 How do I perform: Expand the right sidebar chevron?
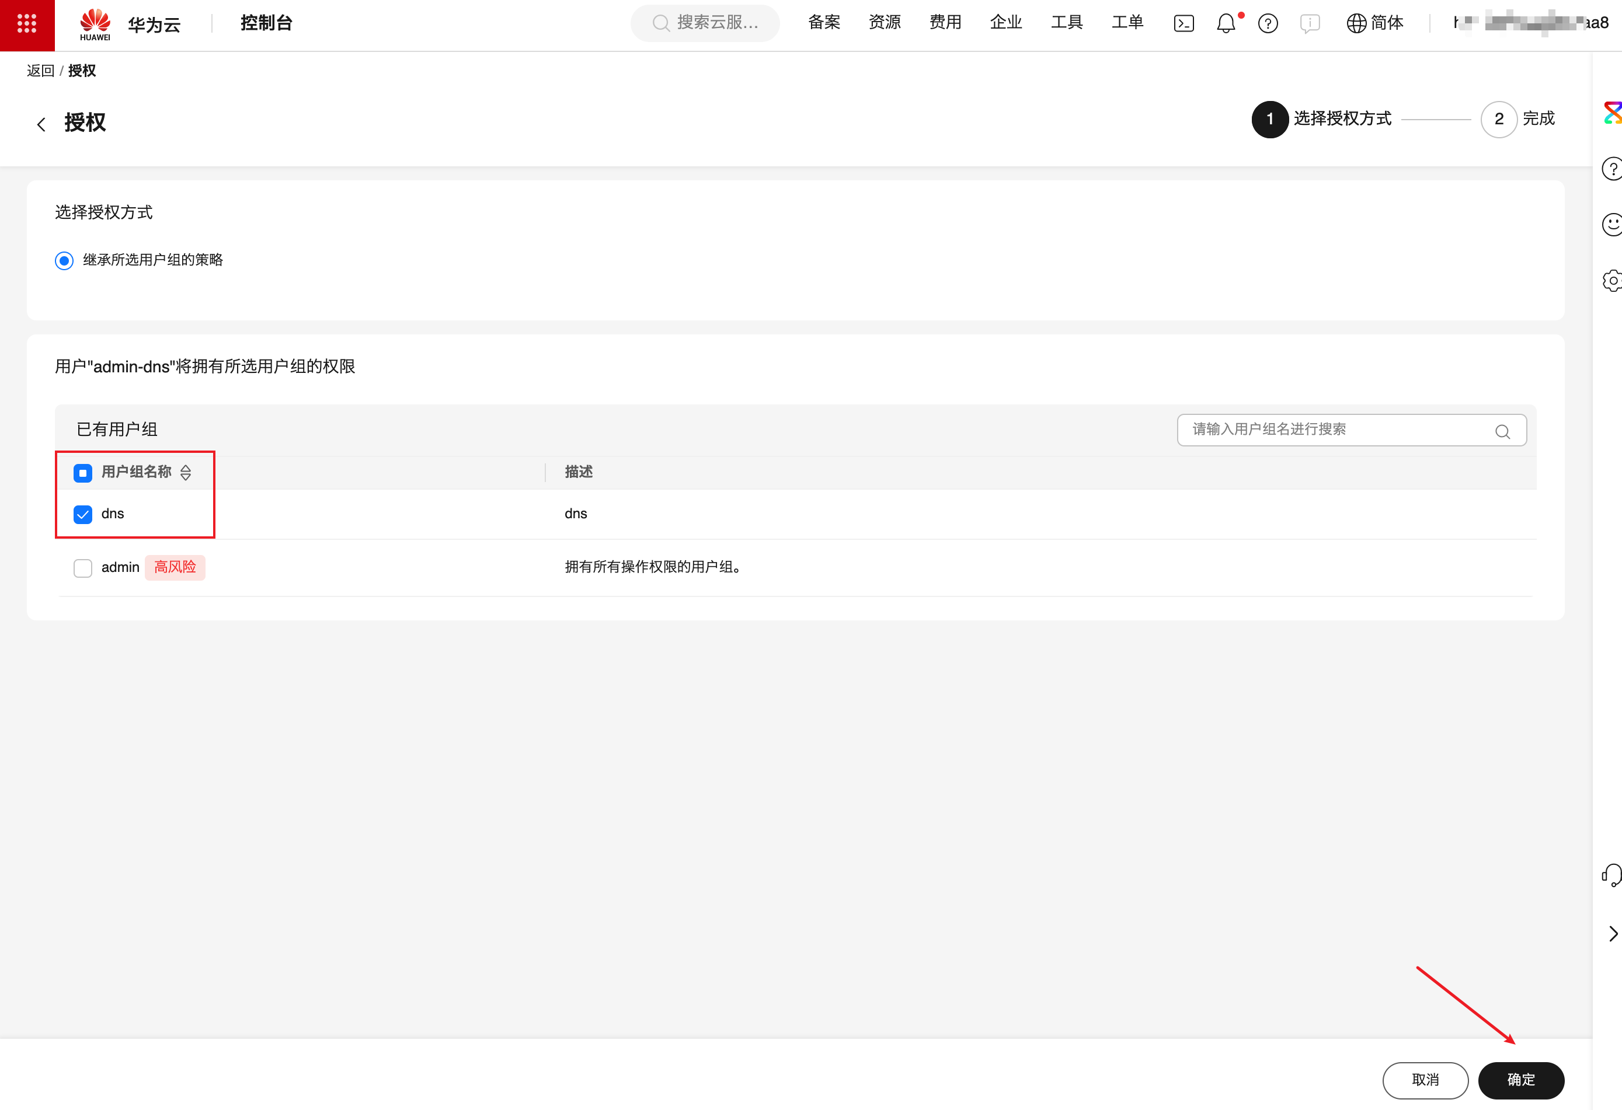coord(1612,934)
